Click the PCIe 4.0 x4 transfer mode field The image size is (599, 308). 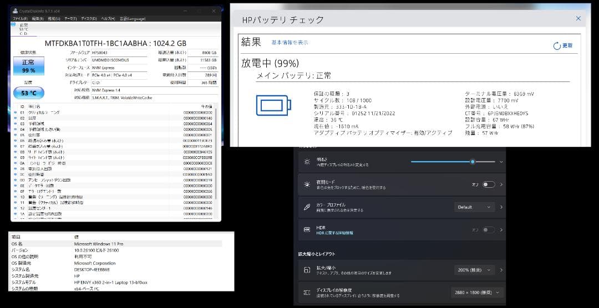[119, 75]
